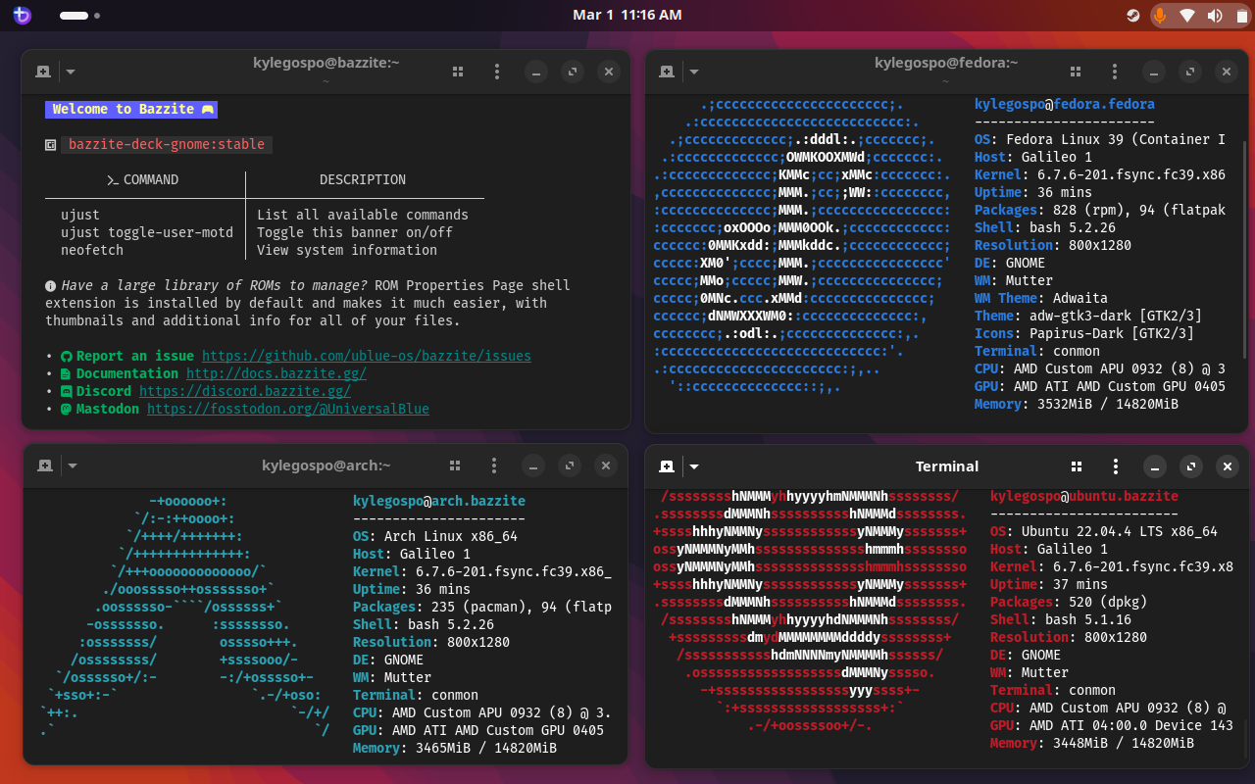Image resolution: width=1255 pixels, height=784 pixels.
Task: Open the tab overview in the bazzite terminal
Action: click(x=457, y=72)
